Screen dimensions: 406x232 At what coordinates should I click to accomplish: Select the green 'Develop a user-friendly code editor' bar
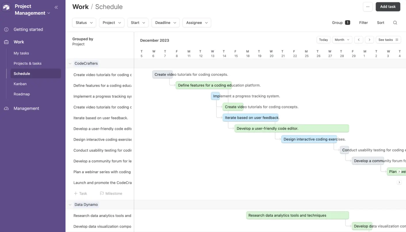click(292, 128)
